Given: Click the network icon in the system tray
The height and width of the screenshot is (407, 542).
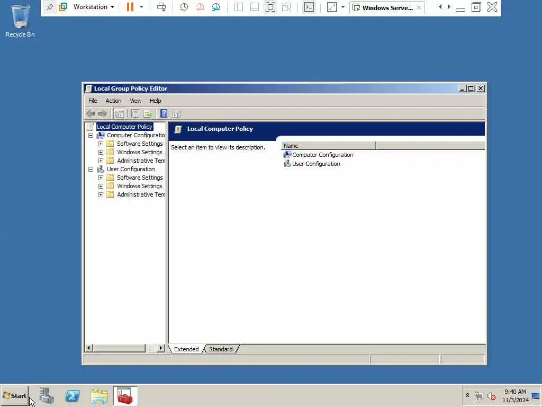Looking at the screenshot, I should pos(478,395).
